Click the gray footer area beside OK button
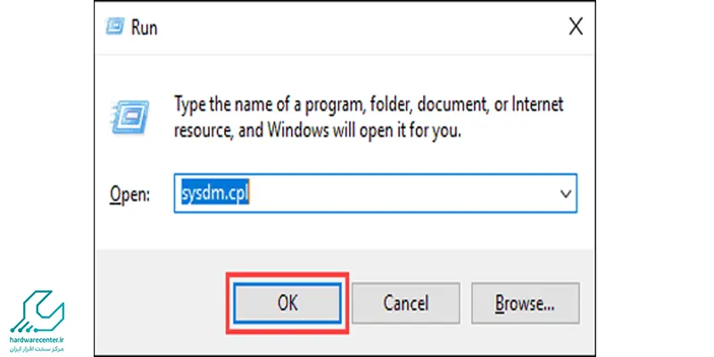Image resolution: width=714 pixels, height=357 pixels. tap(160, 303)
